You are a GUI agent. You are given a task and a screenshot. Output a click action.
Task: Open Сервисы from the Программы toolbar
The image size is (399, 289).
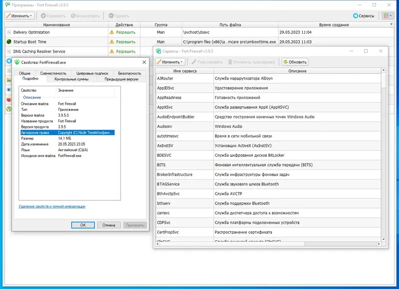pos(364,16)
